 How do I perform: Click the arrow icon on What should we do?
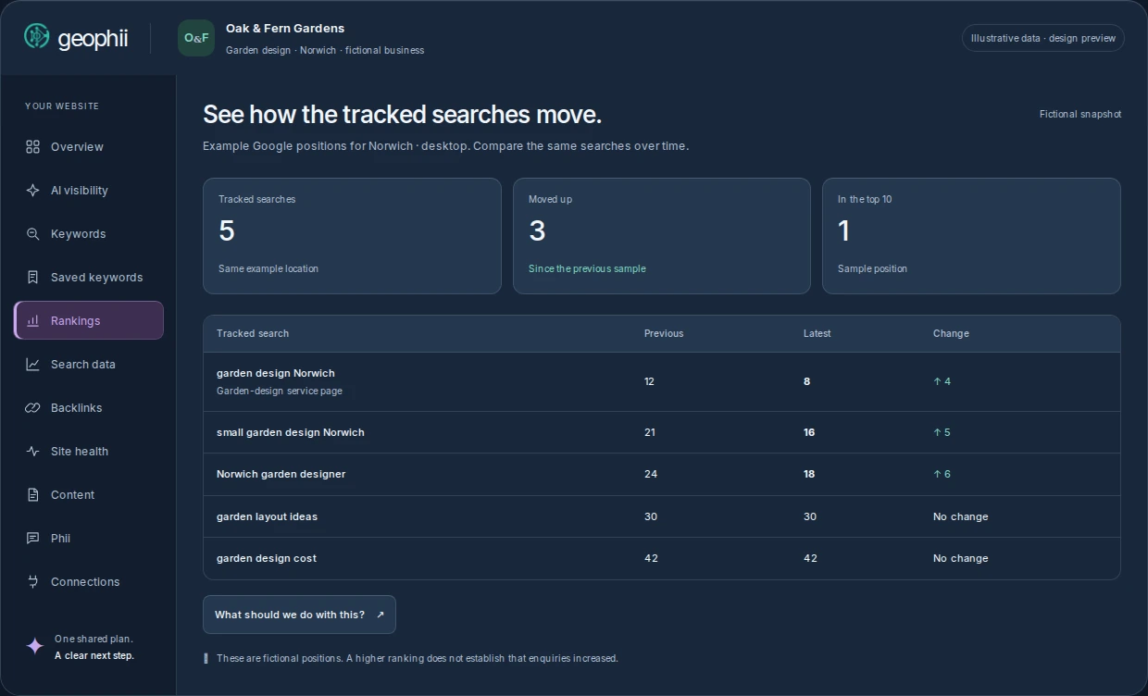click(x=380, y=615)
